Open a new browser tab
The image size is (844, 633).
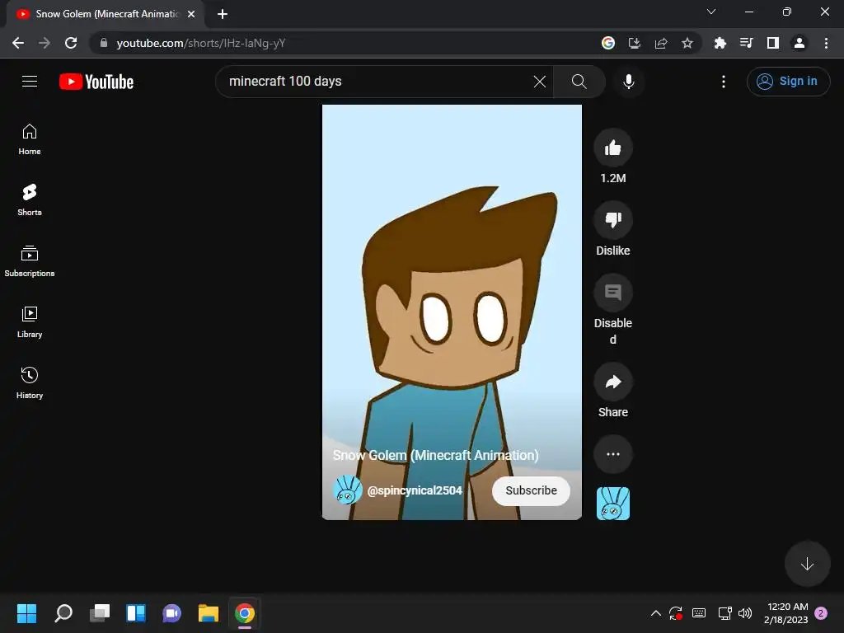point(223,14)
